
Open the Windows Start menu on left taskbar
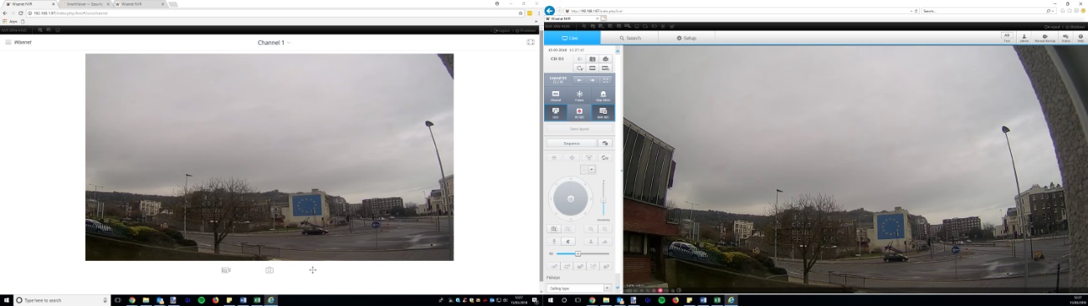click(6, 300)
